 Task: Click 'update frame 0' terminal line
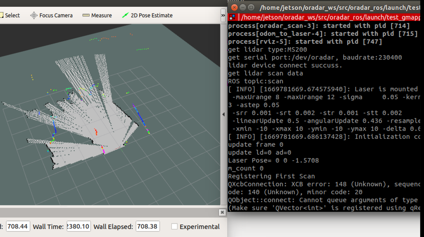(x=255, y=145)
